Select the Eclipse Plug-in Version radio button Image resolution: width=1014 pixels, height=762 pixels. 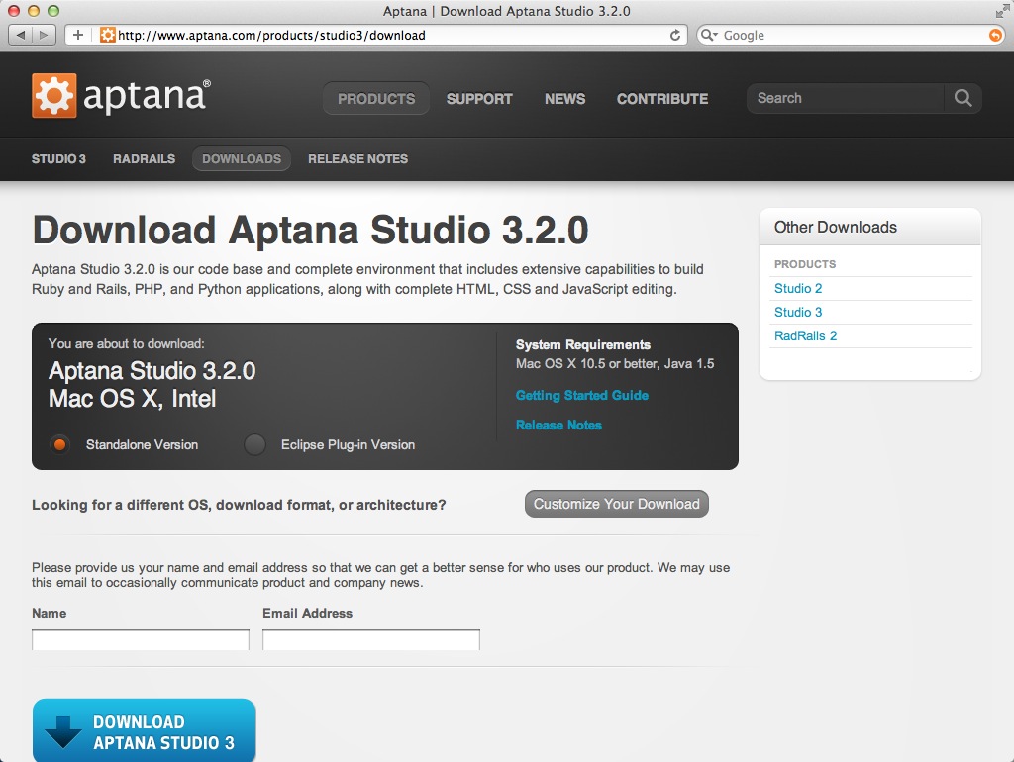point(254,444)
